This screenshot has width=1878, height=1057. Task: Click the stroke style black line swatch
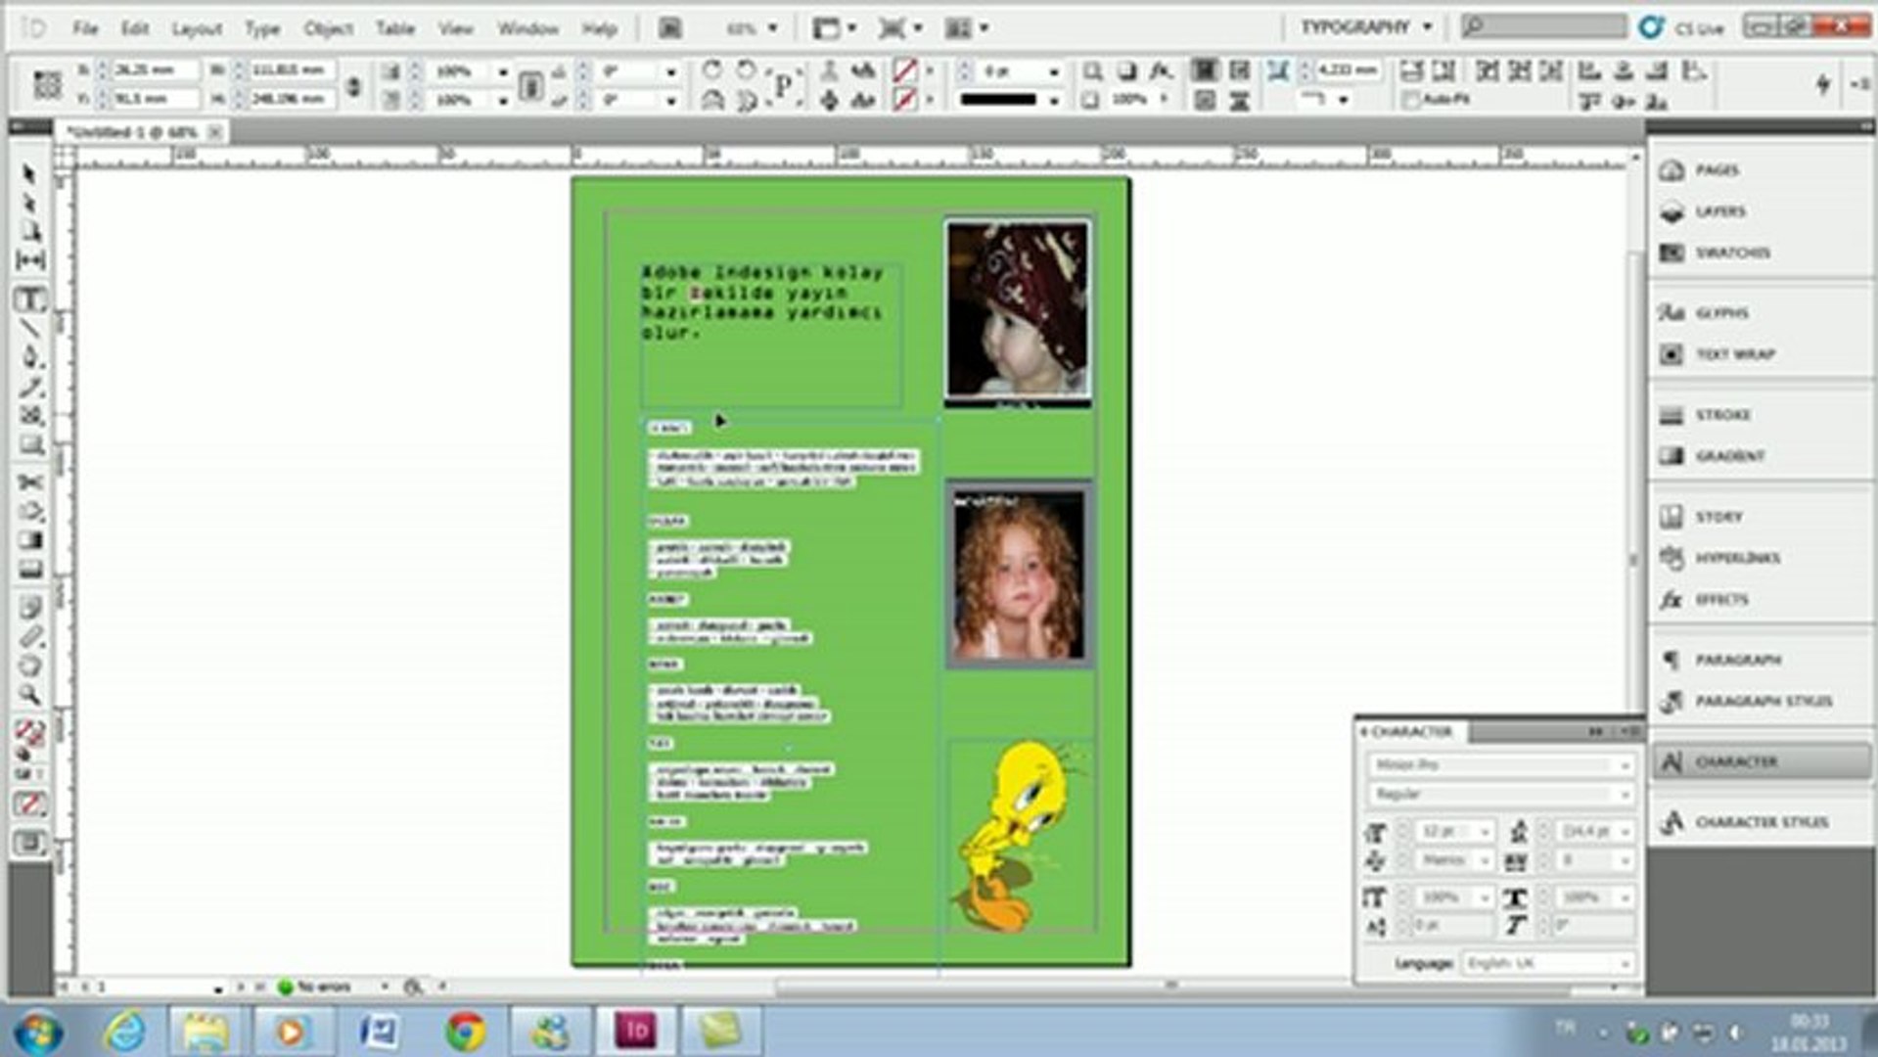(997, 100)
